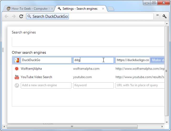Viewport: 171px width, 131px height.
Task: Click the browser back arrow button
Action: coord(7,17)
